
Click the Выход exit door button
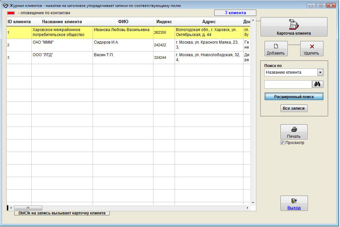click(294, 203)
